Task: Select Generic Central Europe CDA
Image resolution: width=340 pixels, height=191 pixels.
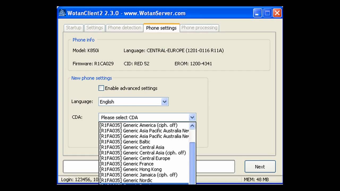Action: (144, 158)
